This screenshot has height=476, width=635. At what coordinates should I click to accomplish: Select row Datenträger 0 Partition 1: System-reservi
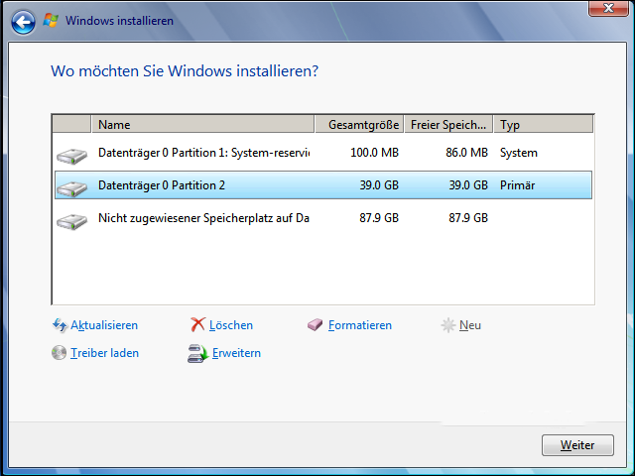pos(323,153)
